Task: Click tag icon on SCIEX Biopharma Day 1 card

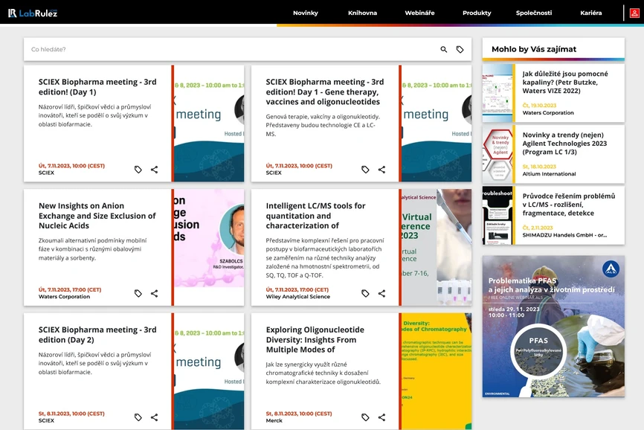Action: pos(138,169)
